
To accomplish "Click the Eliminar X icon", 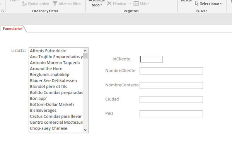I will click(x=109, y=3).
